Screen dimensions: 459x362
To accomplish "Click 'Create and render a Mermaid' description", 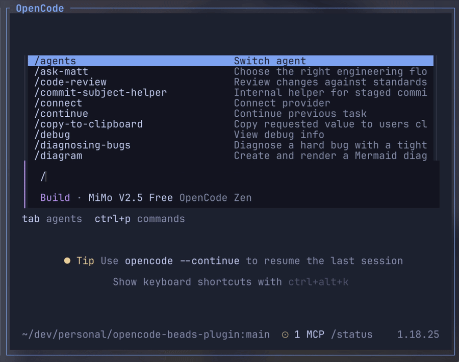I will 330,156.
